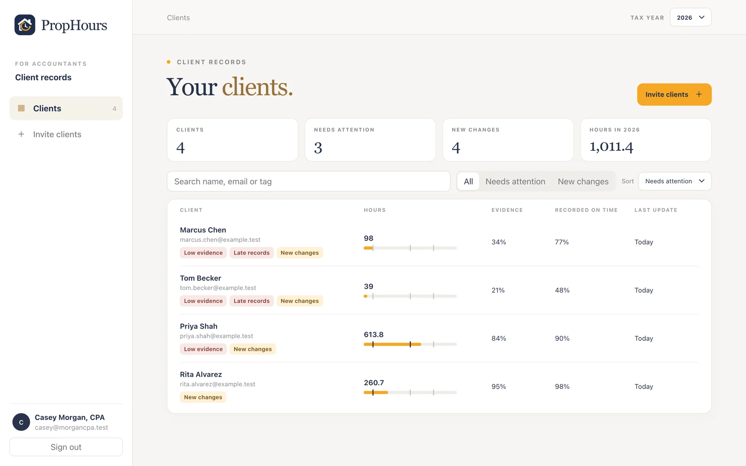Screen dimensions: 746x466
Task: Click Rita Alvarez's hours progress bar
Action: pos(410,392)
